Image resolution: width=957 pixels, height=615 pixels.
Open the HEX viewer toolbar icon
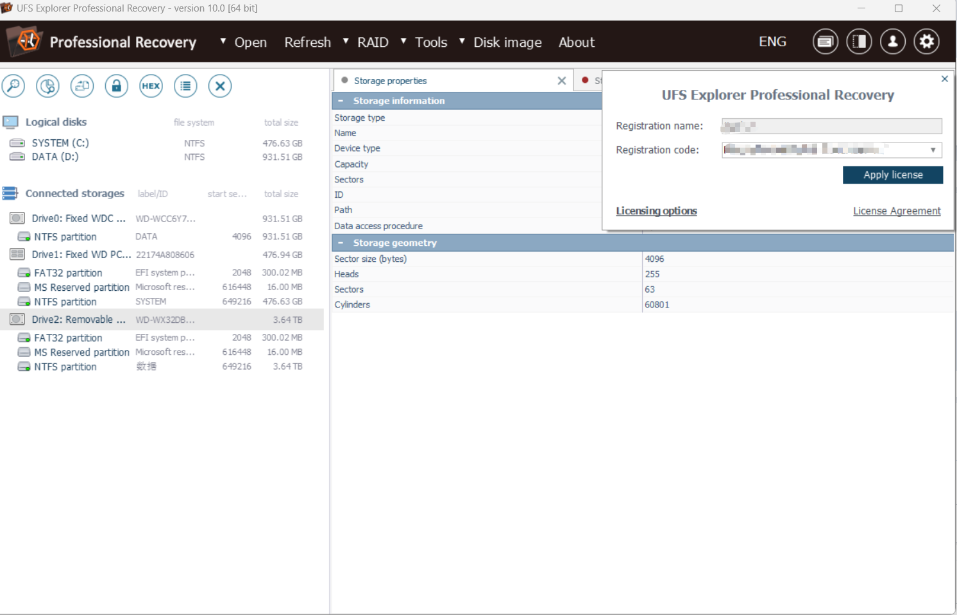(x=151, y=86)
